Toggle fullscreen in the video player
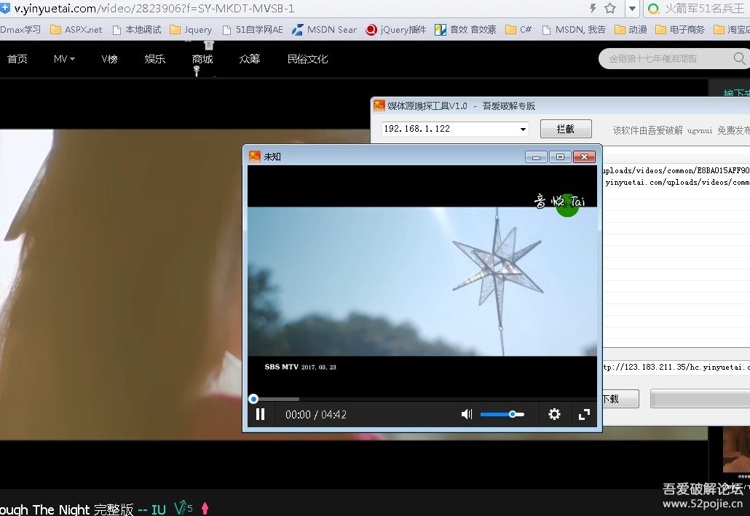The height and width of the screenshot is (516, 750). tap(584, 414)
